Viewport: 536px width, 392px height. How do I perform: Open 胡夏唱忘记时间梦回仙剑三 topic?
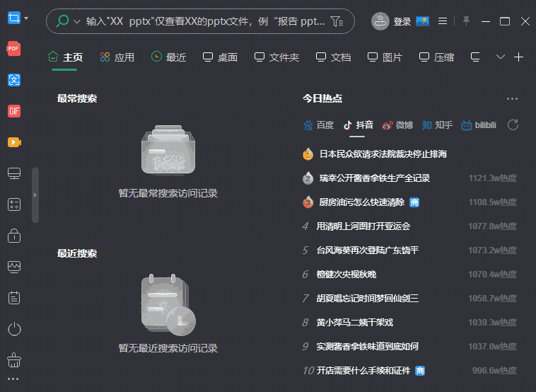click(x=368, y=299)
